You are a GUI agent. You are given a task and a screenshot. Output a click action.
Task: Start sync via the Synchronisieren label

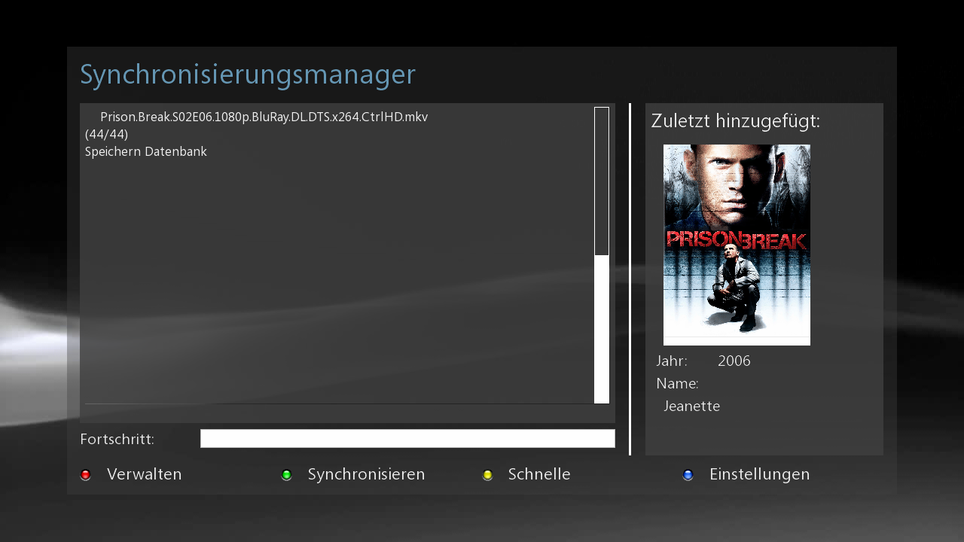[x=366, y=474]
